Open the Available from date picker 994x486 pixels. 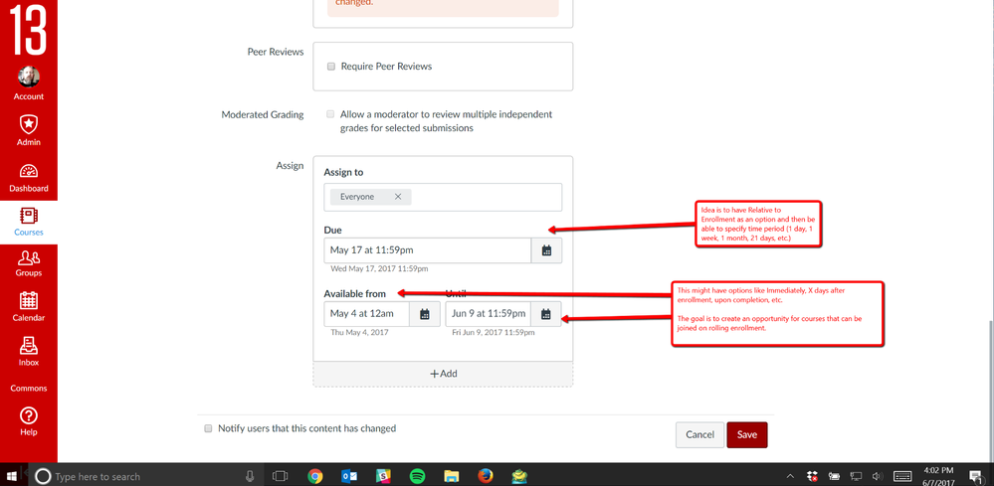tap(424, 314)
